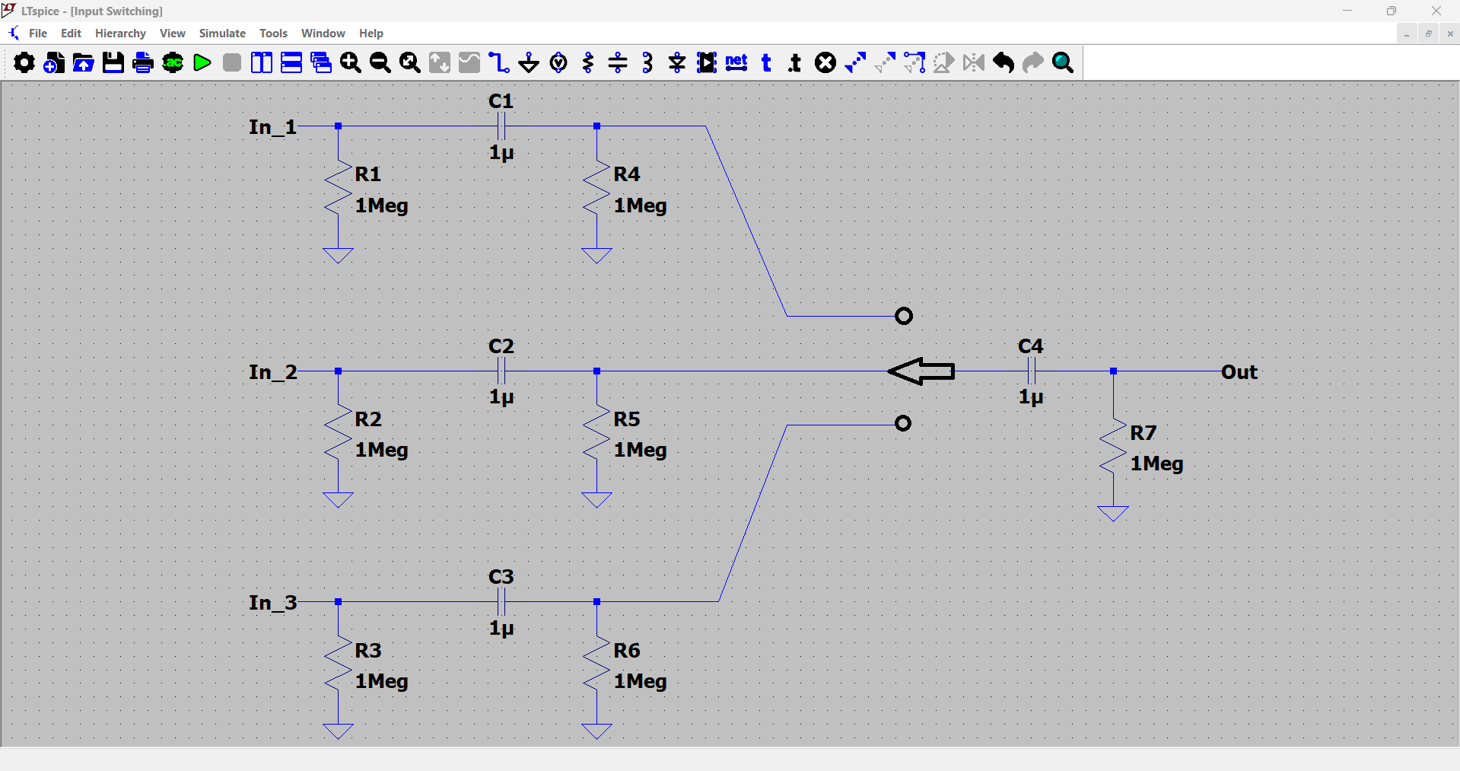
Task: Open the component library chooser
Action: click(x=707, y=62)
